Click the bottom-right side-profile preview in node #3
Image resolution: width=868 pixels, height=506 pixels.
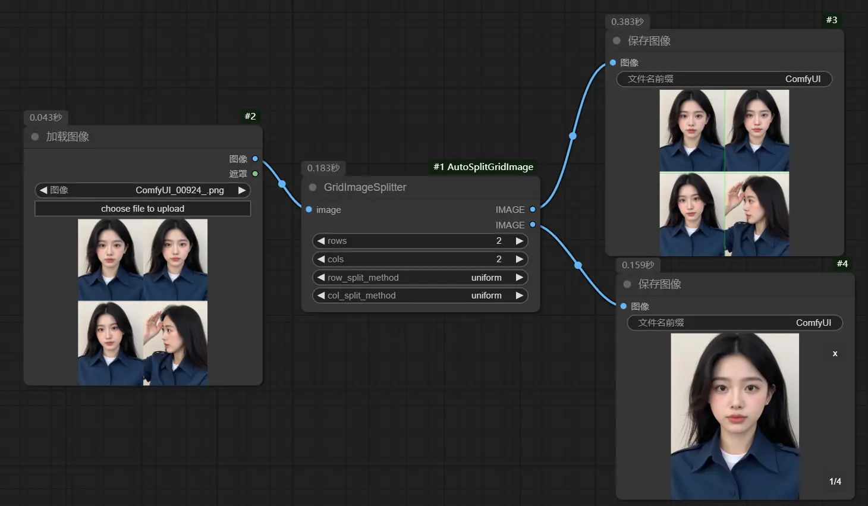757,214
